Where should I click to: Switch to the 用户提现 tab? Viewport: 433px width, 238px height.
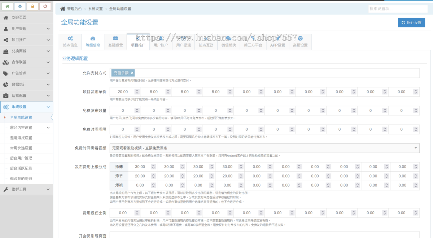(x=183, y=41)
